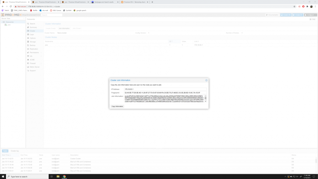The height and width of the screenshot is (179, 318).
Task: Select the IP Address field in dialog
Action: [x=165, y=89]
